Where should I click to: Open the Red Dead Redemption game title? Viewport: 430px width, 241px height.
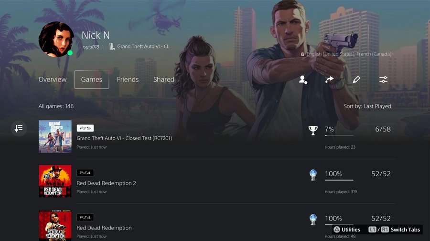[x=104, y=228]
